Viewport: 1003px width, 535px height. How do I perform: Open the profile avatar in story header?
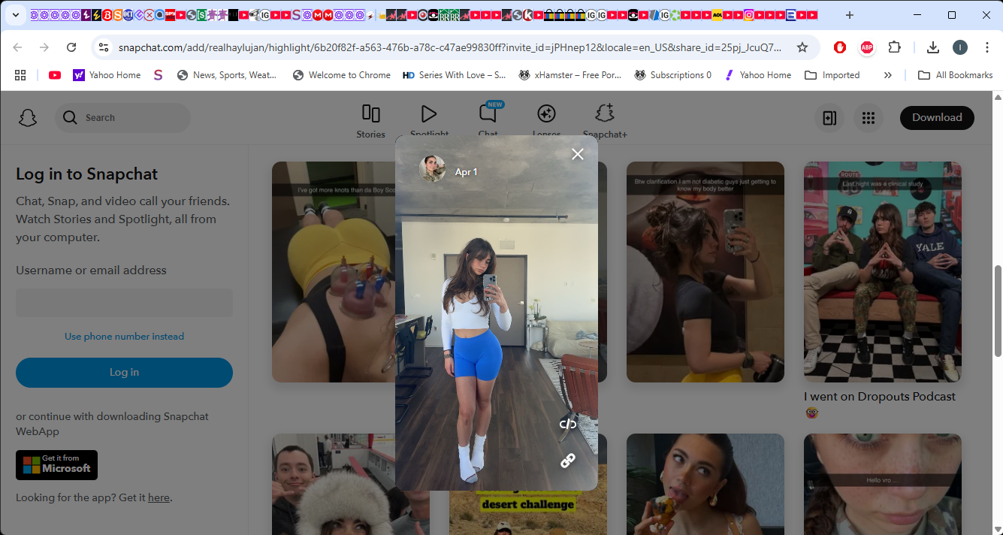pos(432,169)
